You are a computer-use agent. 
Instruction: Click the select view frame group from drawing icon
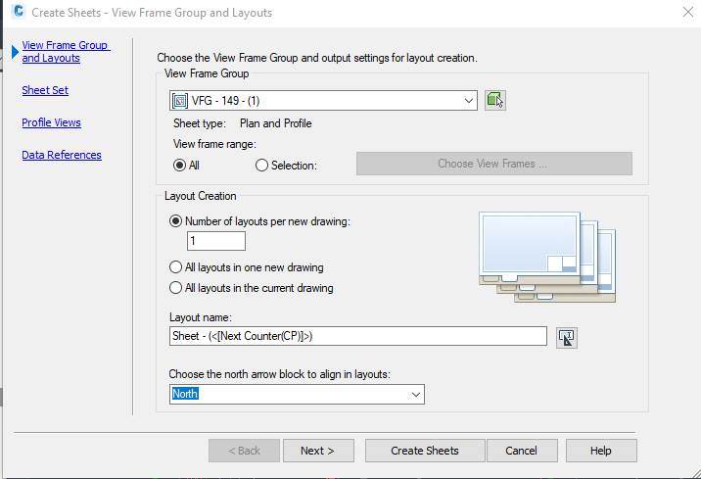tap(494, 100)
